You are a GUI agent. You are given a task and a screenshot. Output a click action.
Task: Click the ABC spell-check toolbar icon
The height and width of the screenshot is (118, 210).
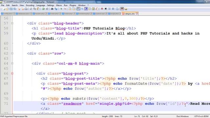tap(122, 9)
